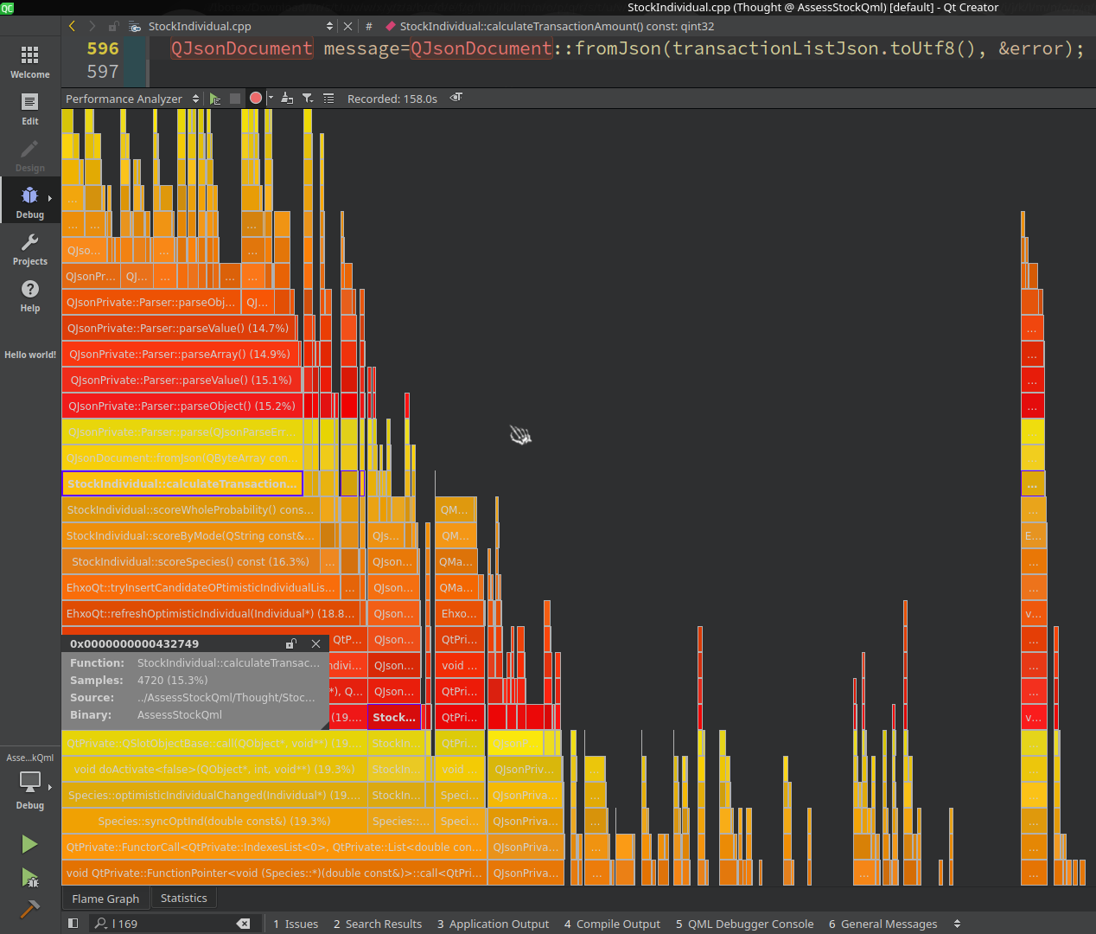Open the filter funnel menu
The image size is (1096, 934).
click(x=308, y=99)
